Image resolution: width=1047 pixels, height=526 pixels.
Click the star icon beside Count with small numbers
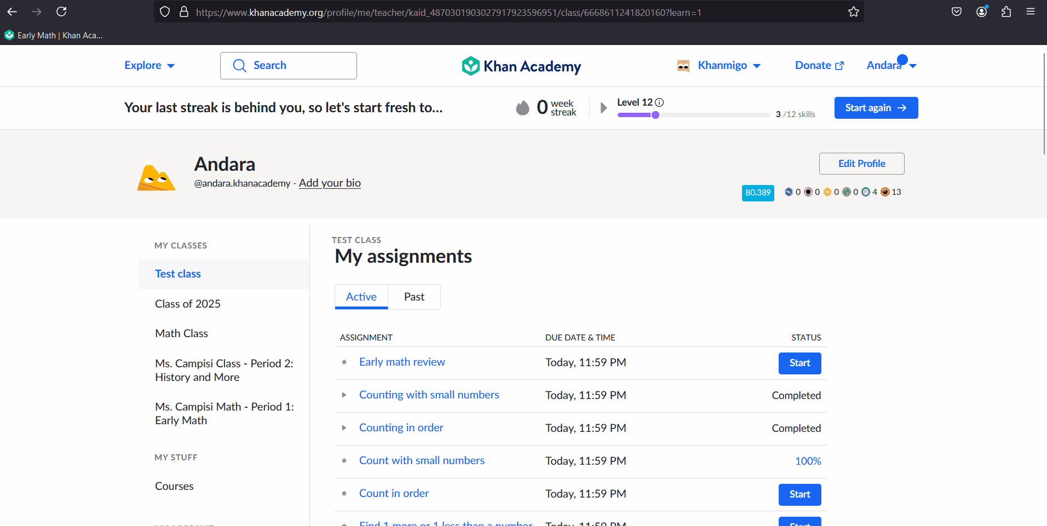[x=344, y=460]
